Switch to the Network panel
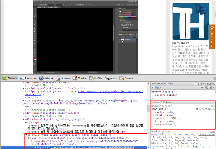216x149 pixels. (46, 78)
